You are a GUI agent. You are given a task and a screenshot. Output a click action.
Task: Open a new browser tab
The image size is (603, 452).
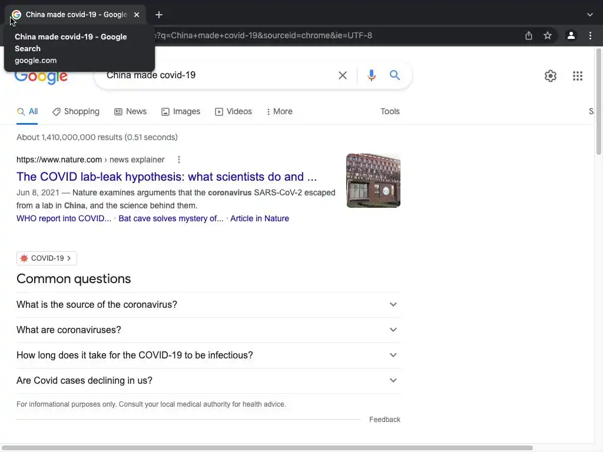tap(159, 15)
